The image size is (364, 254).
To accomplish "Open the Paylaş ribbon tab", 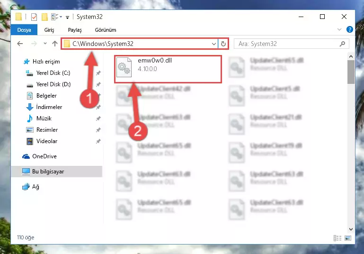I will click(75, 30).
